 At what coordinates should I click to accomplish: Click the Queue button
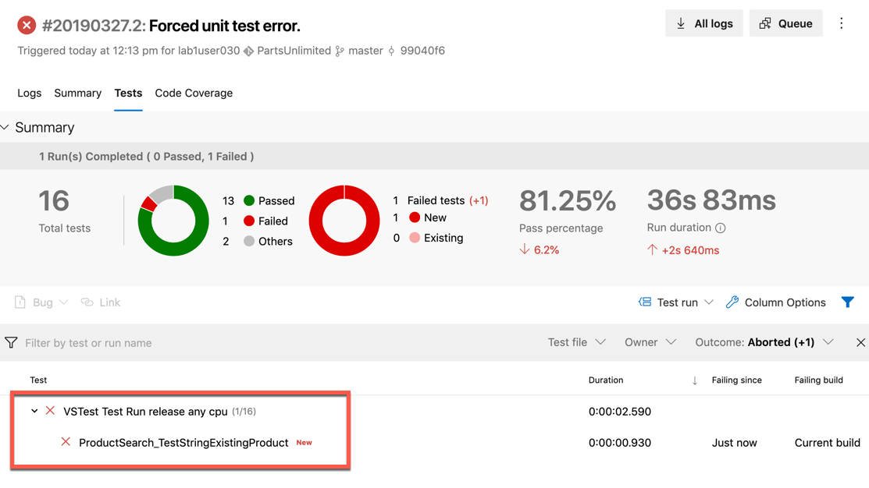pos(785,23)
